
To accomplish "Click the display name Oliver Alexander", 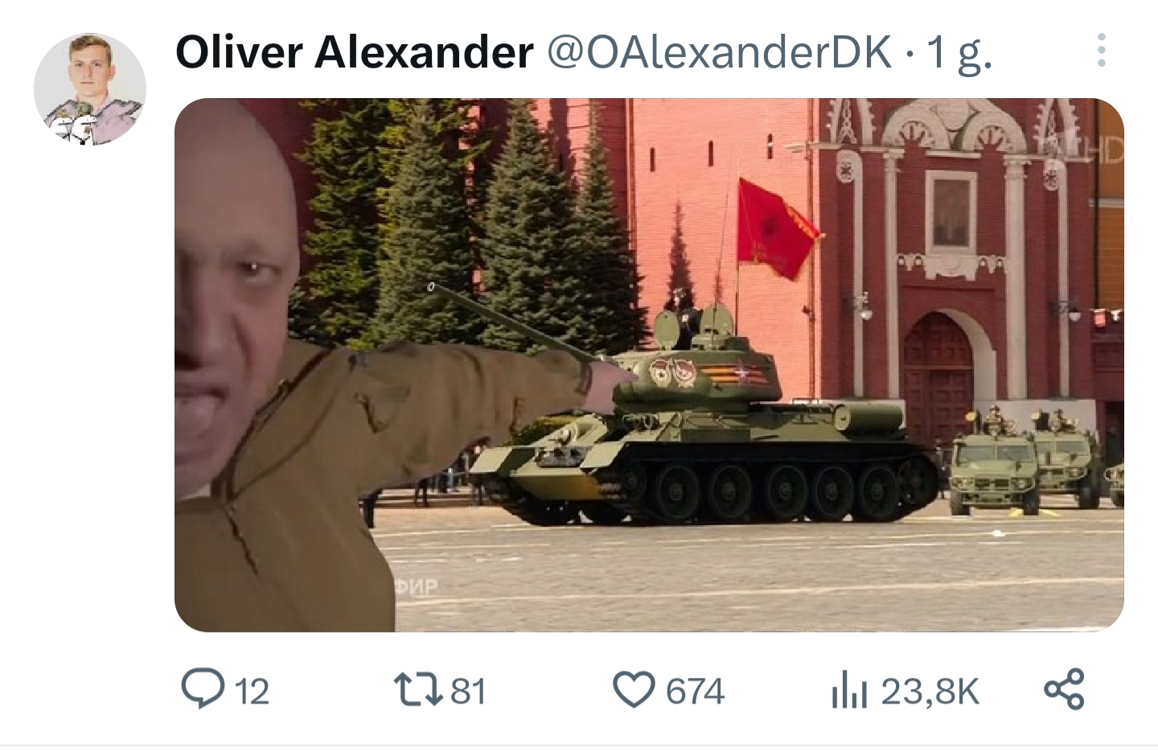I will [x=354, y=52].
